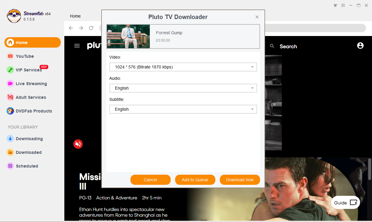372x222 pixels.
Task: Open the Pluto TV user account icon
Action: click(360, 46)
